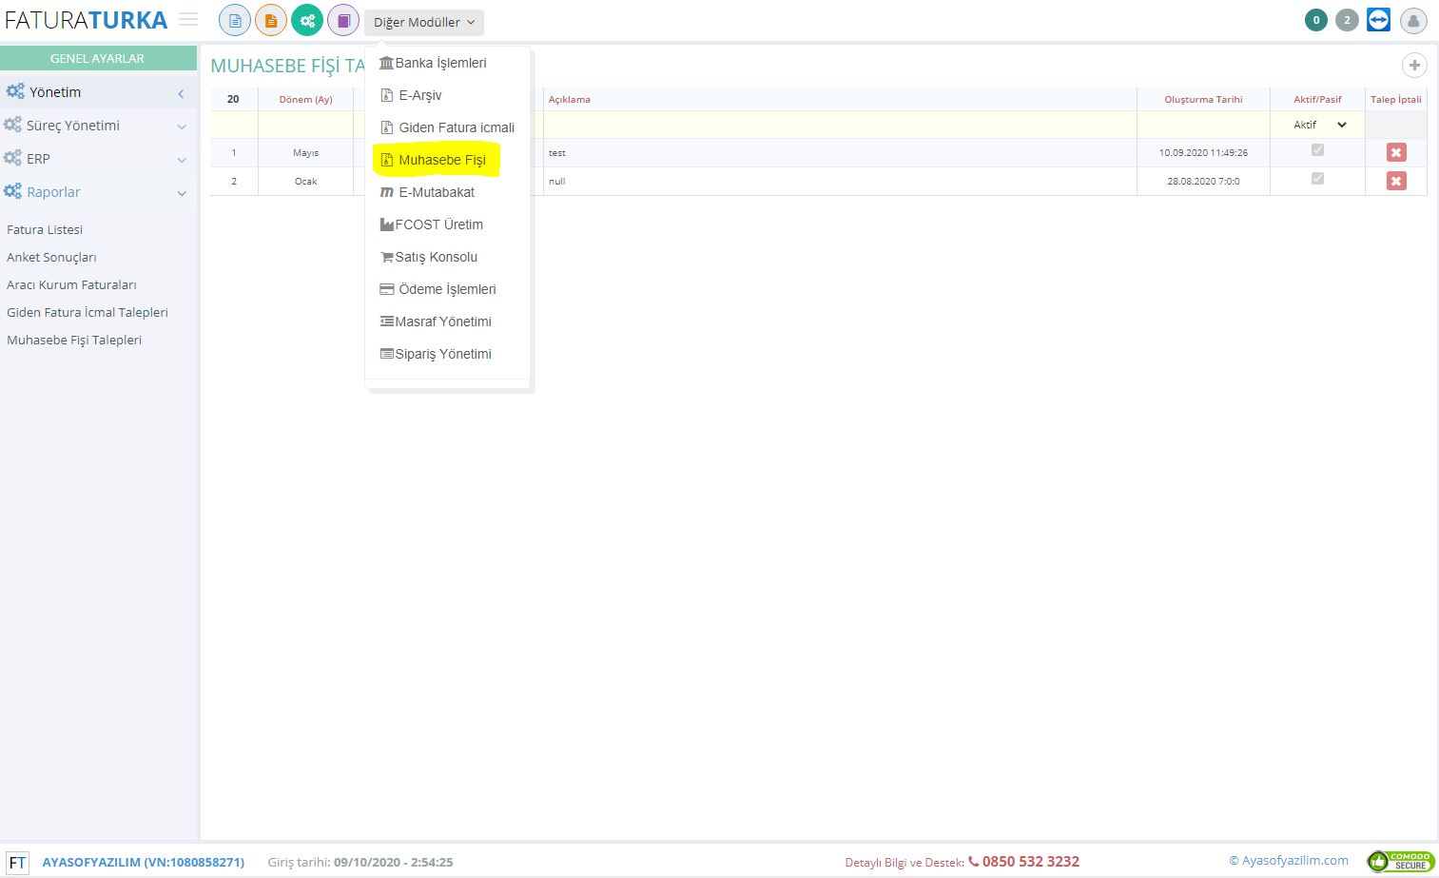The height and width of the screenshot is (878, 1439).
Task: Cancel the Mayıs request with red X
Action: click(1396, 152)
